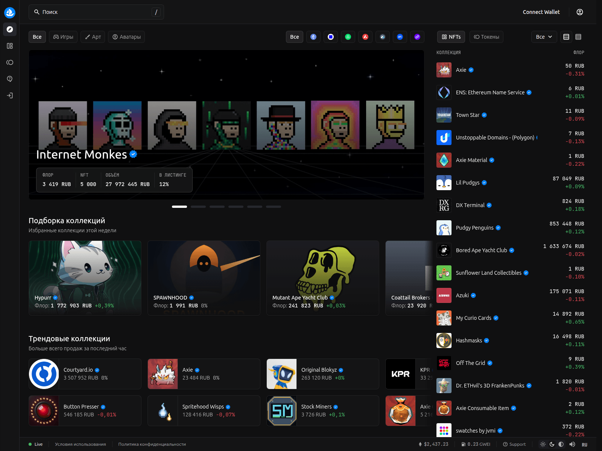This screenshot has height=451, width=602.
Task: Click the Connect Wallet button
Action: pos(541,12)
